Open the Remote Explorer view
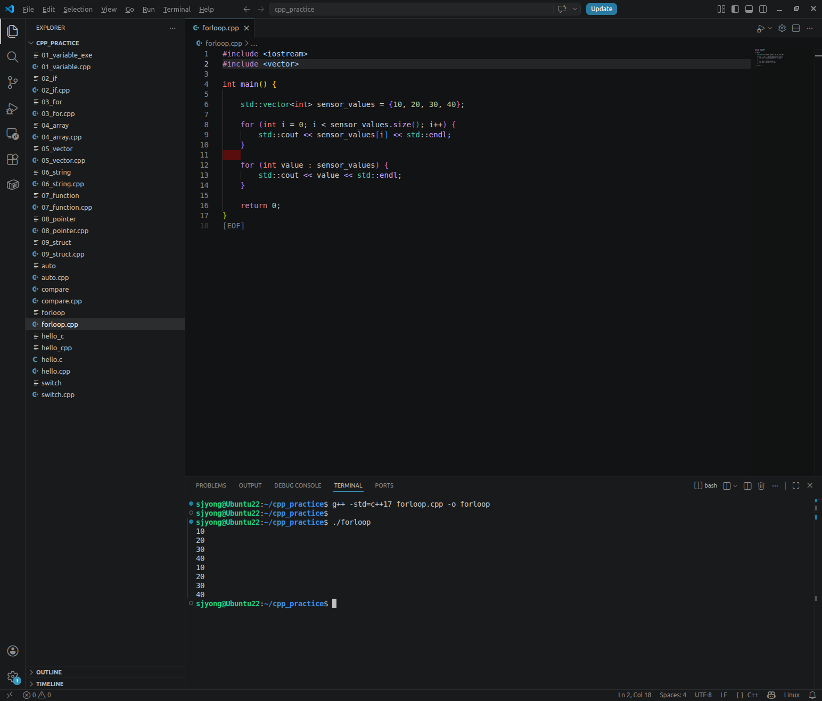822x701 pixels. [x=13, y=134]
